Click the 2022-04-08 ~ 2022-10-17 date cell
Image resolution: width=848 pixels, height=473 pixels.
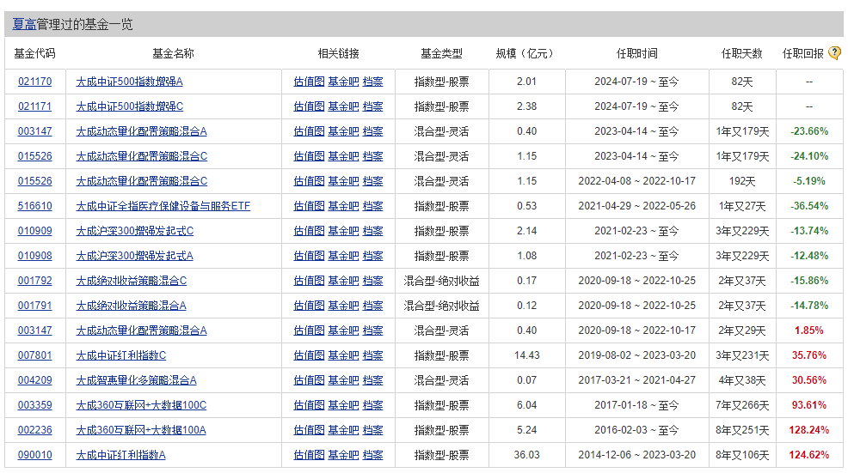(x=637, y=181)
